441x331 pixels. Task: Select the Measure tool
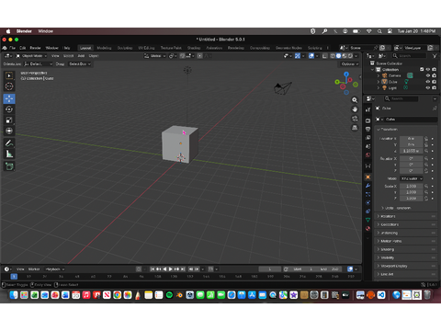(x=9, y=154)
